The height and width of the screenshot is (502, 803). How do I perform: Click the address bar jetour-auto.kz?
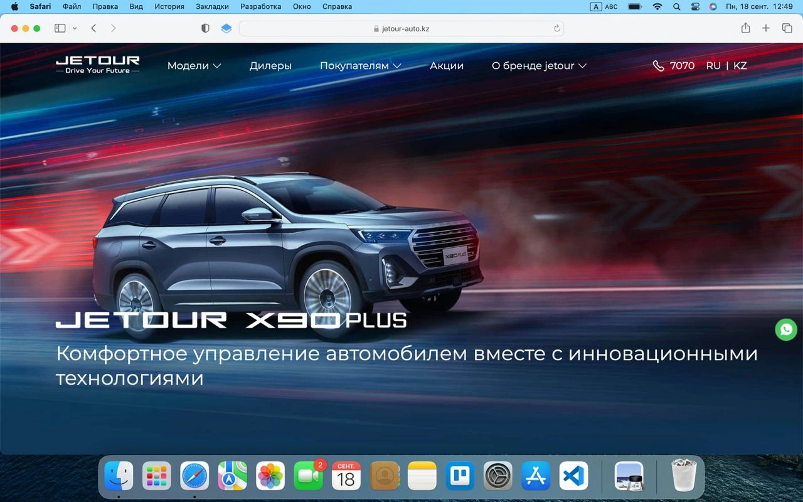[401, 28]
